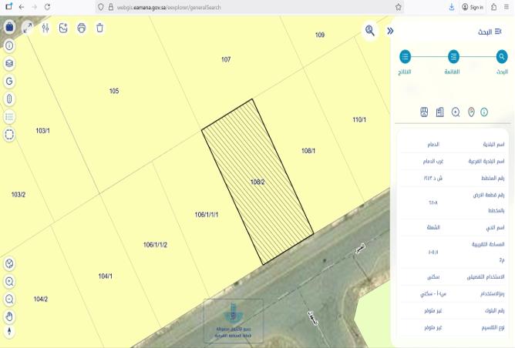Toggle the legend list icon
Screen dimensions: 515x348
9,116
